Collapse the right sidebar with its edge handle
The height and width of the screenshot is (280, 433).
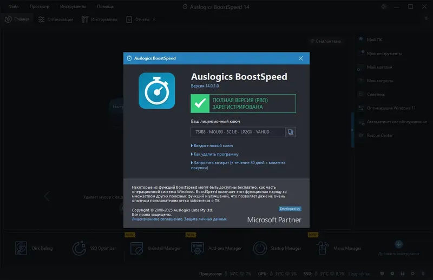352,130
